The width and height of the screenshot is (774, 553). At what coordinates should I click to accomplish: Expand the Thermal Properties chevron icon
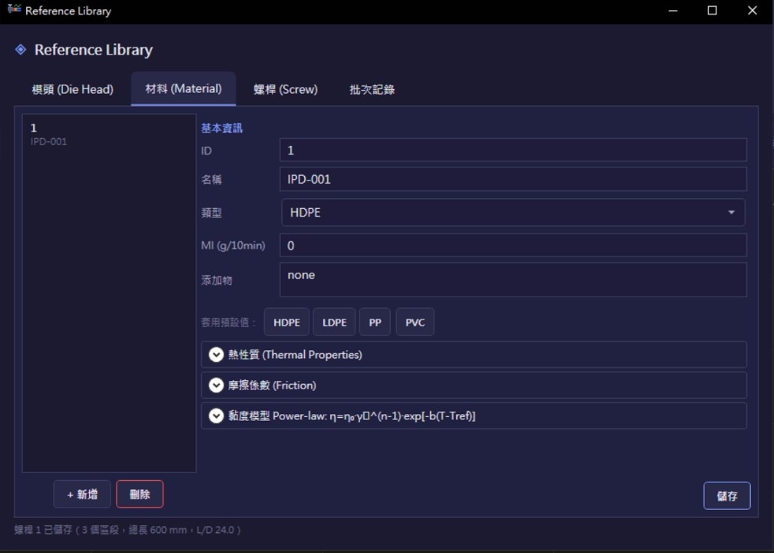[216, 355]
